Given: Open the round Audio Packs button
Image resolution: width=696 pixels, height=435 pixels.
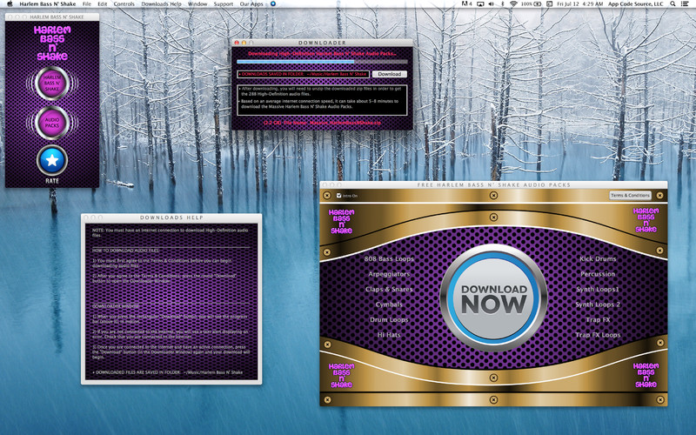Looking at the screenshot, I should point(52,123).
